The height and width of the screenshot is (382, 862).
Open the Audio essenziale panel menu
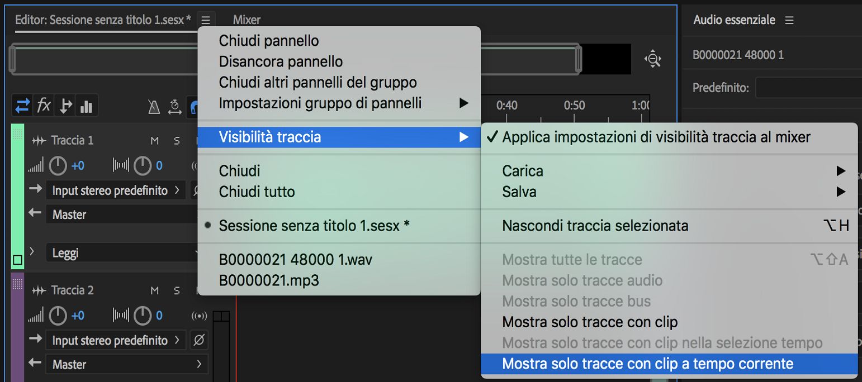click(x=789, y=19)
